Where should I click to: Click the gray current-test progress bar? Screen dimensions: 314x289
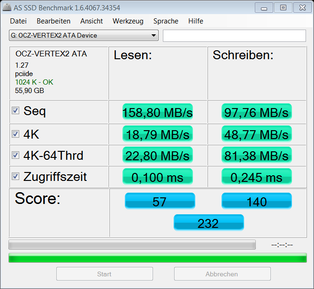pyautogui.click(x=132, y=245)
